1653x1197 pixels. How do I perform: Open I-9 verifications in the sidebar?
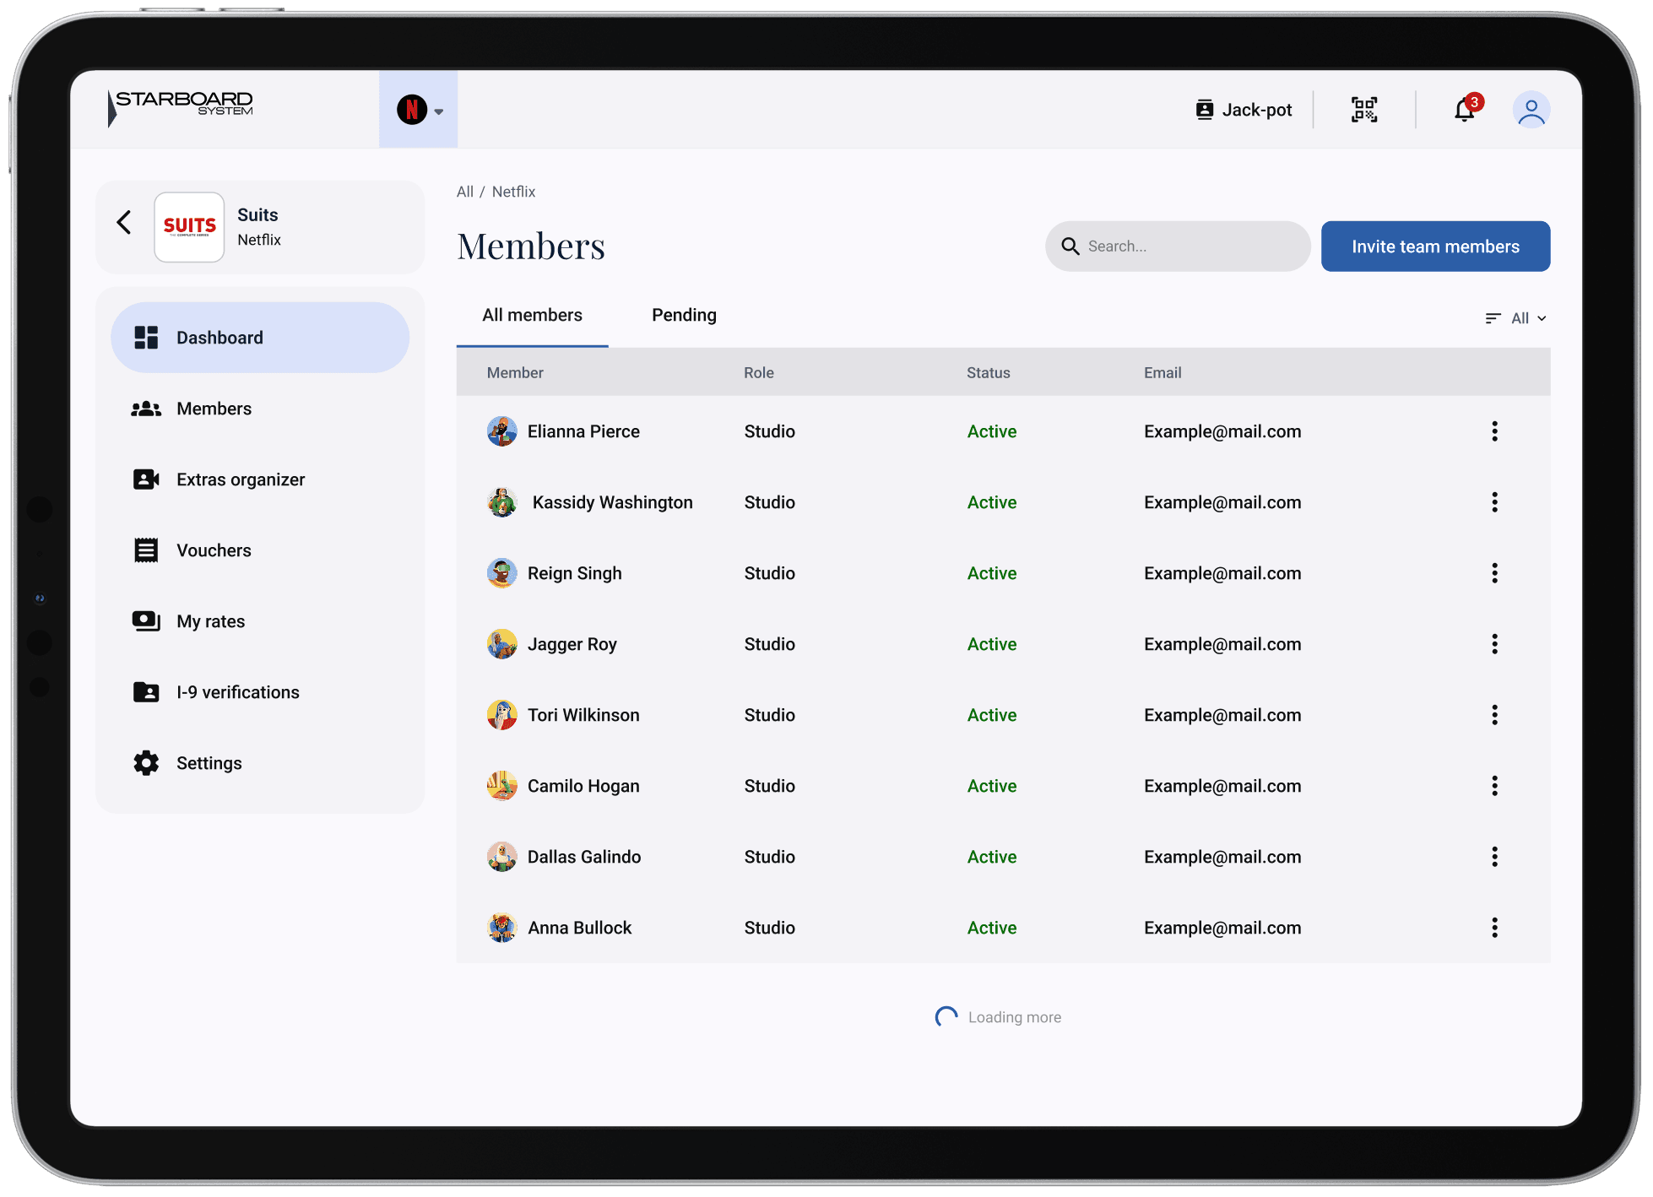point(237,692)
